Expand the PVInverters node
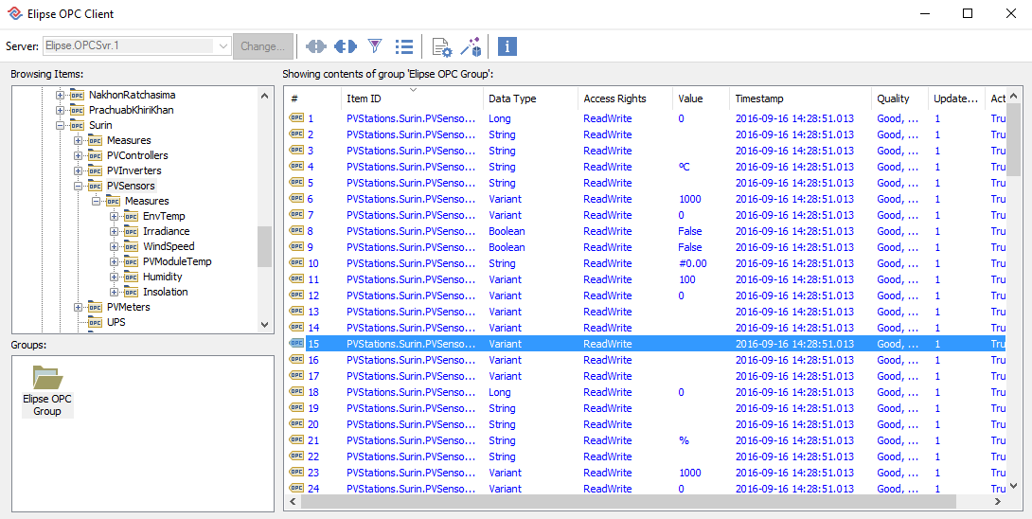1032x519 pixels. click(79, 170)
